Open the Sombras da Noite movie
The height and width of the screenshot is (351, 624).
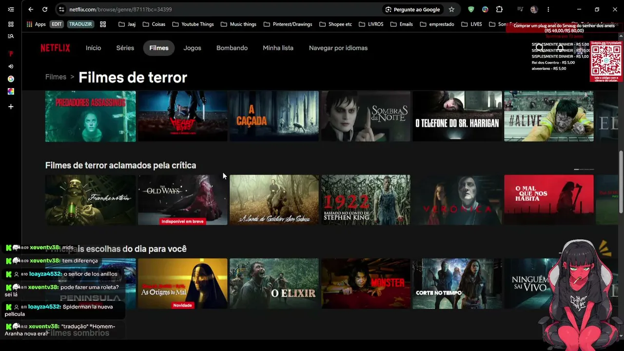pyautogui.click(x=366, y=116)
